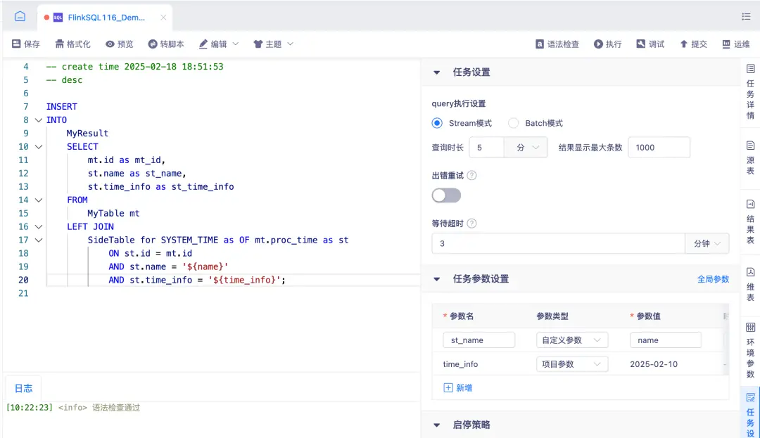Start debugging with 调试
Viewport: 760px width, 438px height.
[650, 44]
